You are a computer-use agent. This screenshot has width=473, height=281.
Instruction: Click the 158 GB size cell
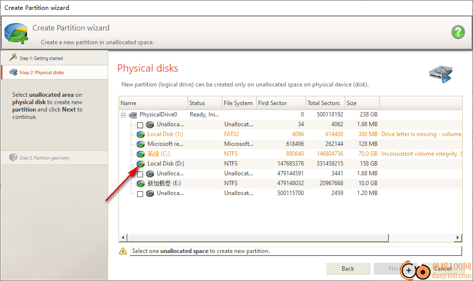(x=368, y=164)
